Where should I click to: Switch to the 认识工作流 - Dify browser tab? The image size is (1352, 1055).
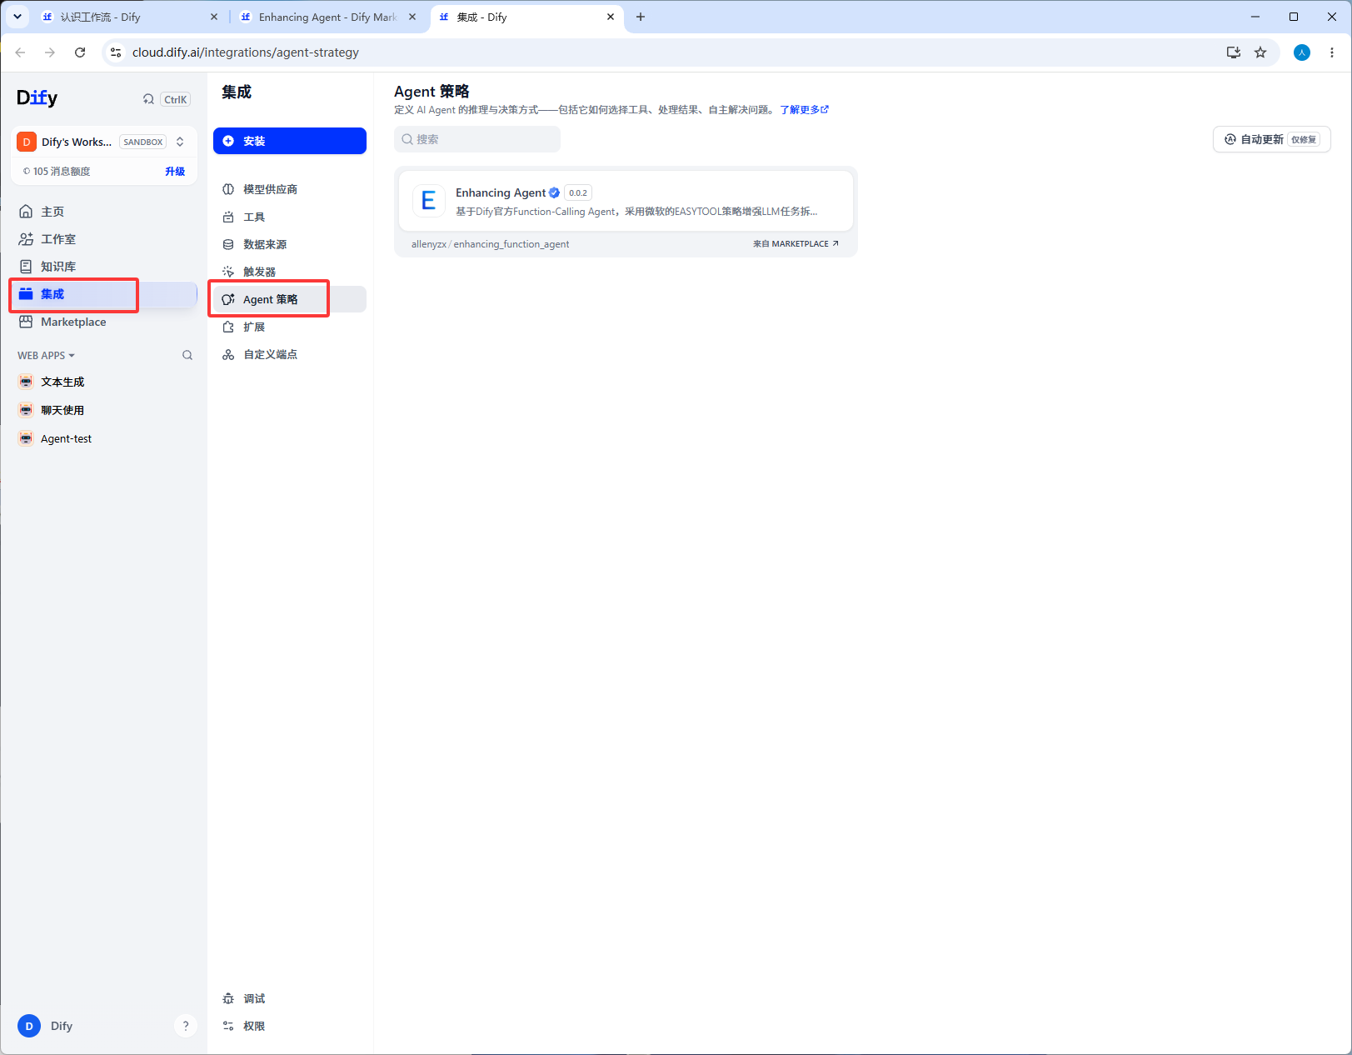[130, 17]
